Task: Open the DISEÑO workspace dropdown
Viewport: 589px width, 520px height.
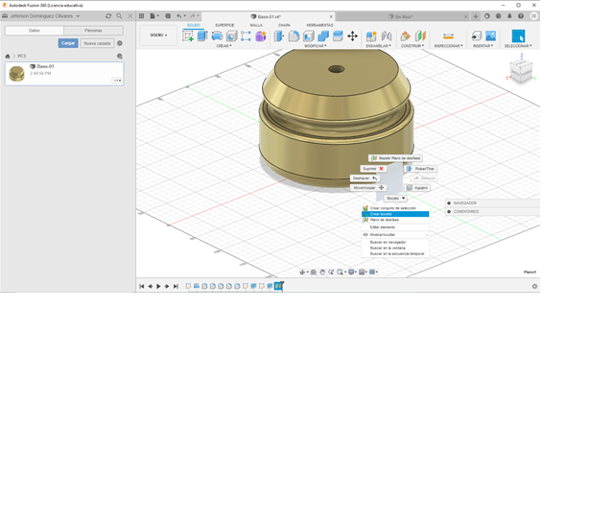Action: [158, 35]
